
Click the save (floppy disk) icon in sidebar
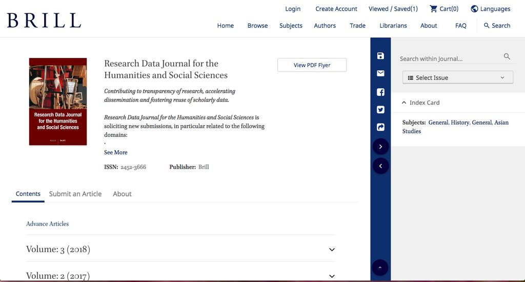tap(380, 56)
